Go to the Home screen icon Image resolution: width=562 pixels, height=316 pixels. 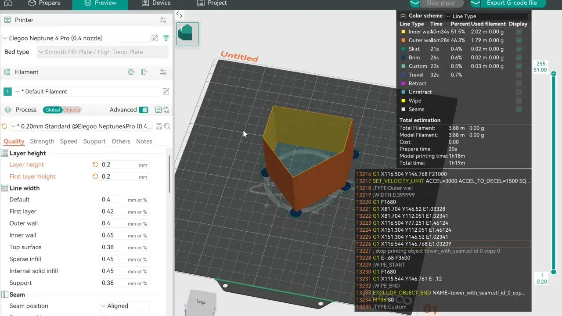[8, 3]
